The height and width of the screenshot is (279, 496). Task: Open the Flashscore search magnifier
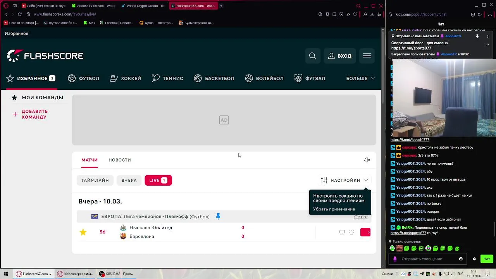click(313, 56)
